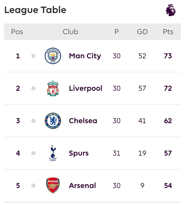Image resolution: width=185 pixels, height=205 pixels.
Task: Sort table by GD column header
Action: click(x=142, y=32)
